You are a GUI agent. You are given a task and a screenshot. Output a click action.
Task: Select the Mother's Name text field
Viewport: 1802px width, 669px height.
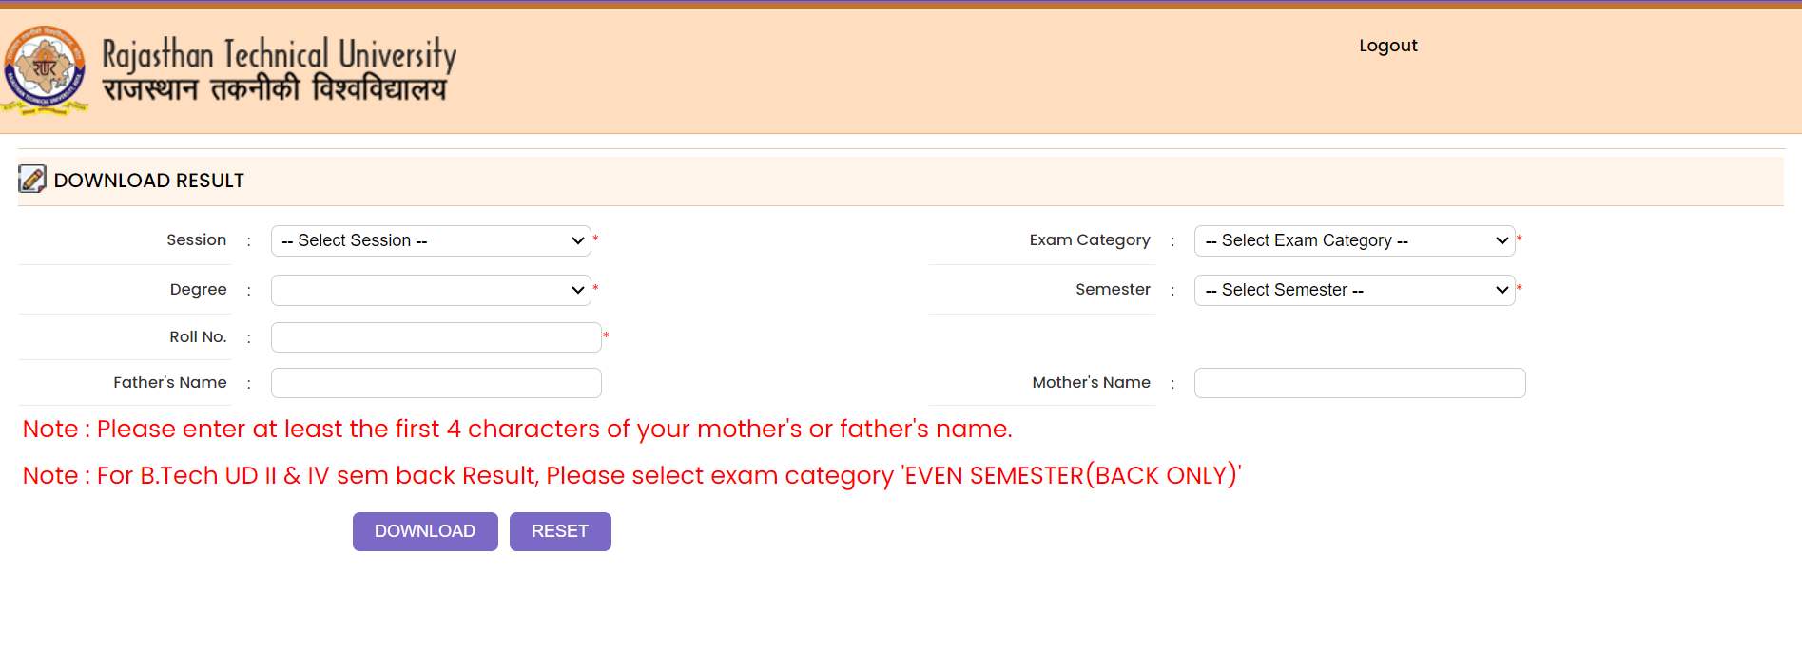coord(1359,383)
